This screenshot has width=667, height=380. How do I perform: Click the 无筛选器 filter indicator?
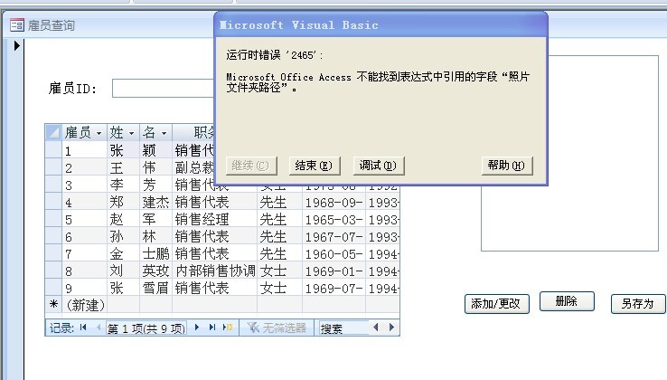click(277, 328)
